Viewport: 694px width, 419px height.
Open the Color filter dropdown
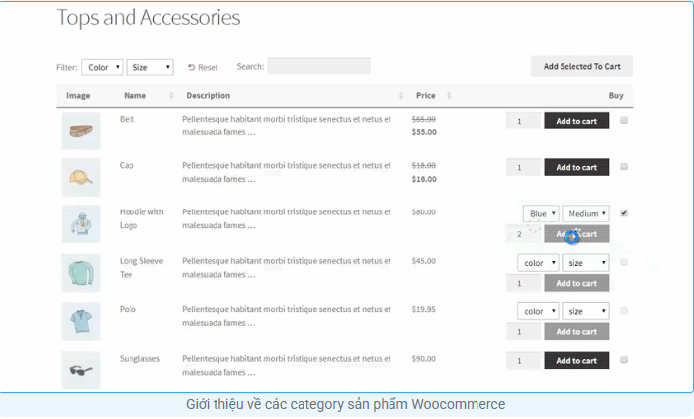point(102,67)
